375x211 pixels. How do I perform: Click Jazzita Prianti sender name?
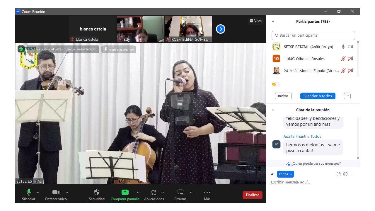pyautogui.click(x=295, y=136)
